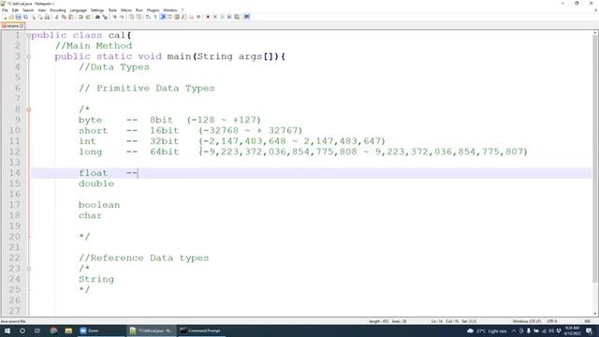
Task: Collapse comment block fold at line 23
Action: (x=29, y=269)
